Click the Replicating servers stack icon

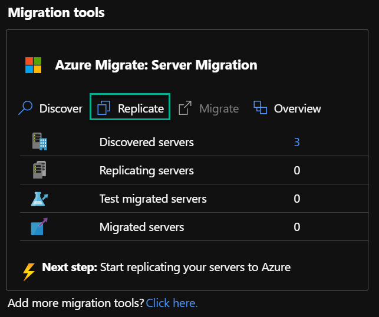pos(39,170)
